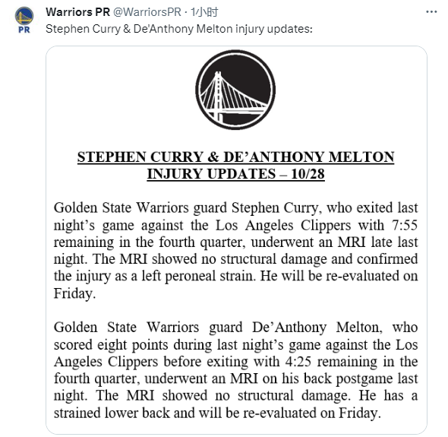448x437 pixels.
Task: Click De'Anthony Melton name in second paragraph
Action: pos(317,328)
